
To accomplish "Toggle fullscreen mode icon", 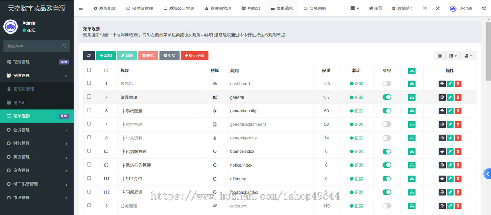I will click(438, 8).
